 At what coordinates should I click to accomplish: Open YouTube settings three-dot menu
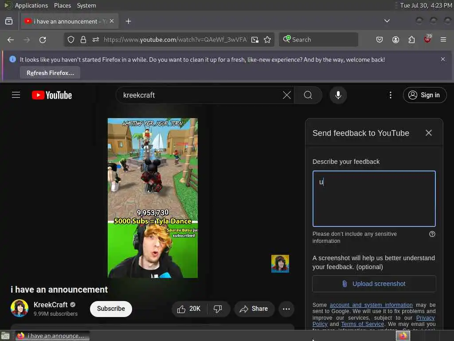[x=390, y=95]
